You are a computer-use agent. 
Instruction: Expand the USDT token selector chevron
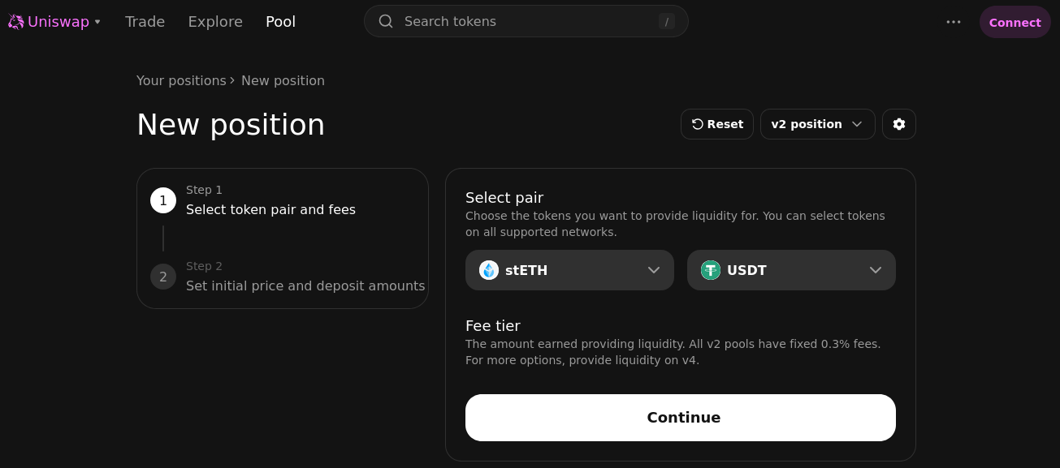(x=876, y=270)
